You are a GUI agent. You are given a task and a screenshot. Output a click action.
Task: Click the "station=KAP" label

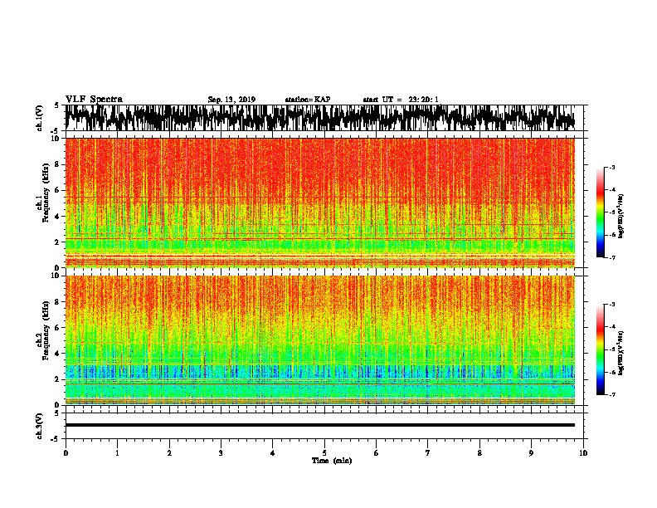click(x=308, y=100)
